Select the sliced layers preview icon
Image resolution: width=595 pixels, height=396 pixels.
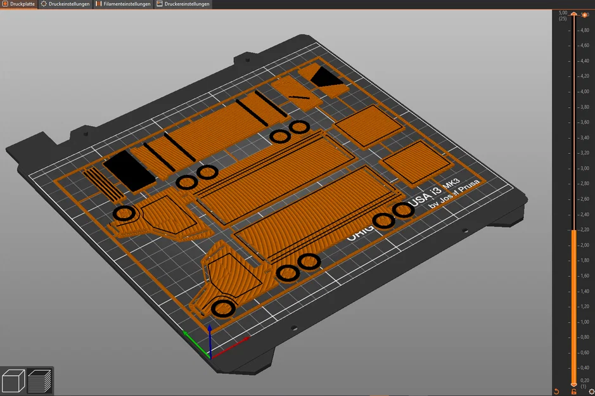pyautogui.click(x=40, y=381)
